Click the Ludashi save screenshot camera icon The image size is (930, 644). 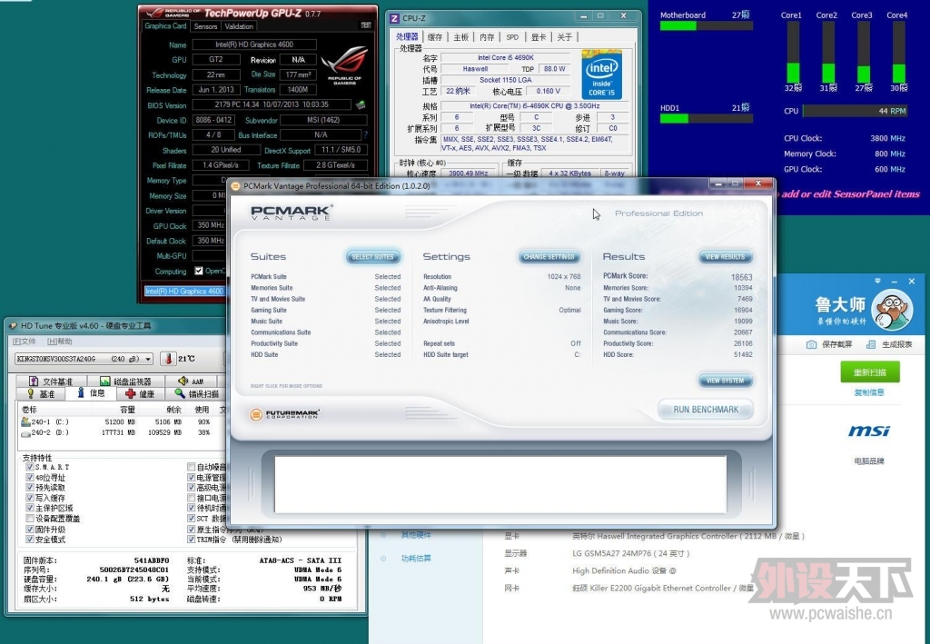point(811,344)
